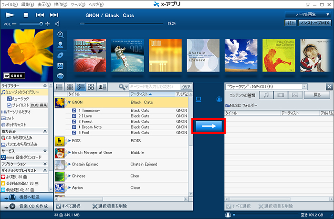This screenshot has width=334, height=219.
Task: Expand the BOIS album
Action: tap(69, 141)
